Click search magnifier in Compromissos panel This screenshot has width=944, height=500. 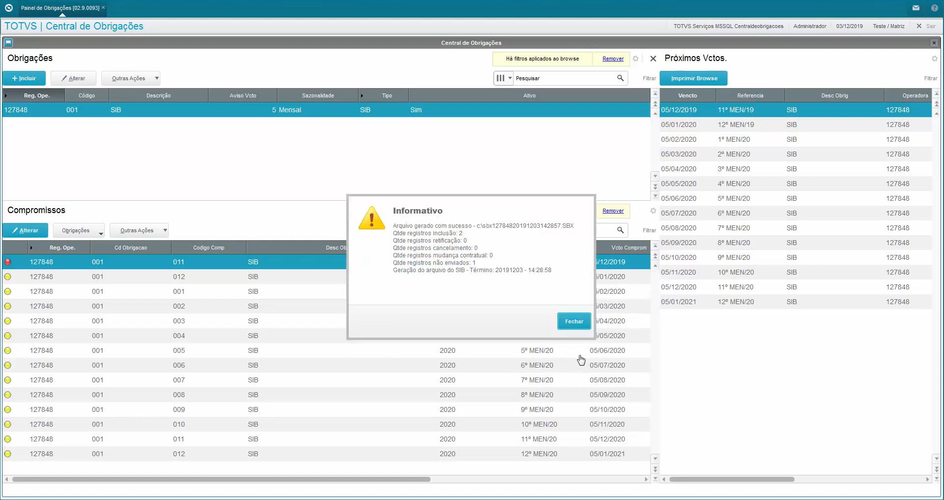(x=620, y=230)
